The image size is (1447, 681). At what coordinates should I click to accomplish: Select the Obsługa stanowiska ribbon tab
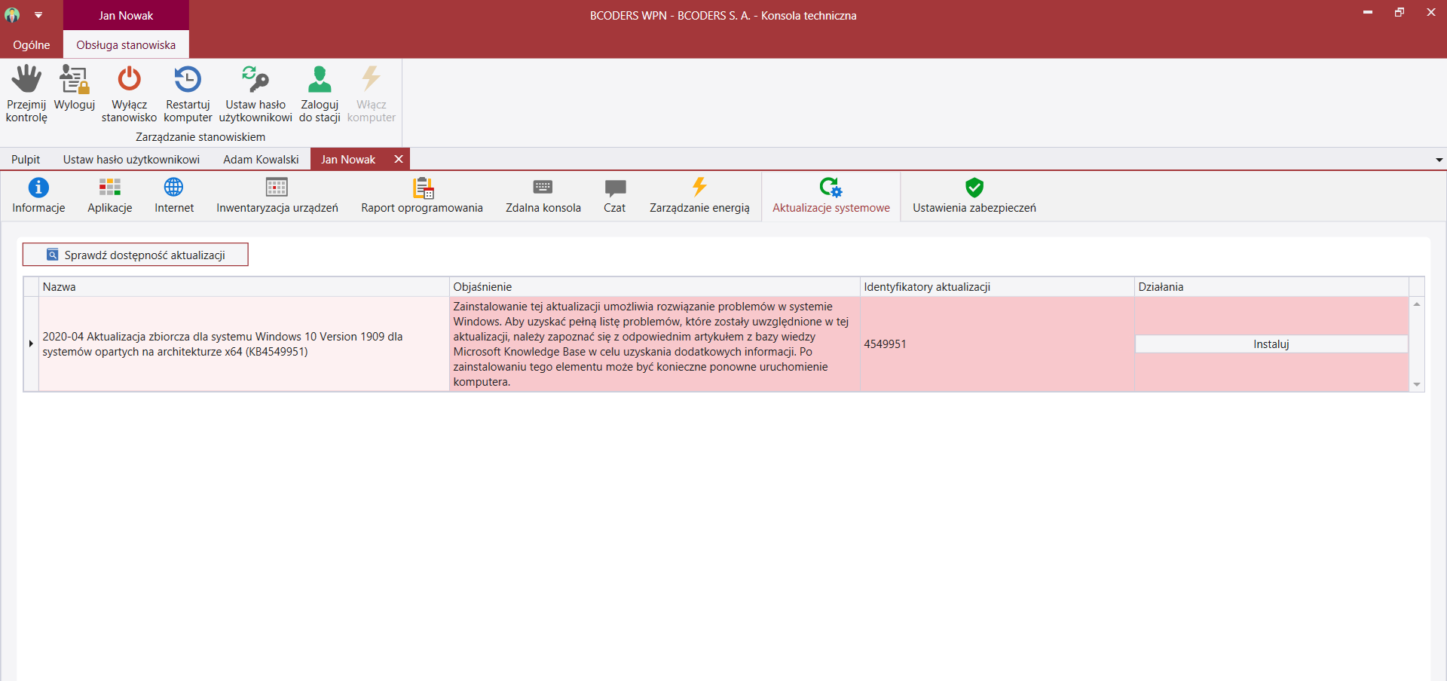(126, 45)
